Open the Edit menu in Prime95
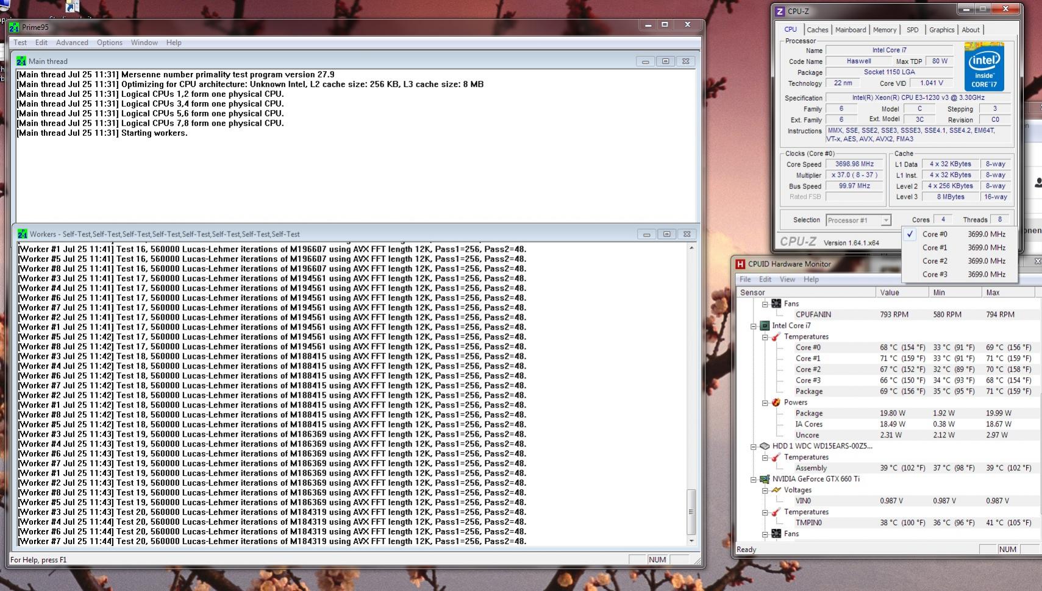Viewport: 1042px width, 591px height. tap(41, 43)
